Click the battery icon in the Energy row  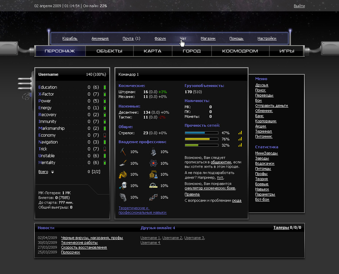click(x=105, y=107)
